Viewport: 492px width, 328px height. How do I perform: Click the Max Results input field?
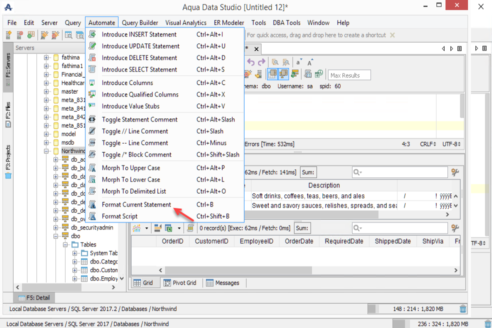click(349, 75)
